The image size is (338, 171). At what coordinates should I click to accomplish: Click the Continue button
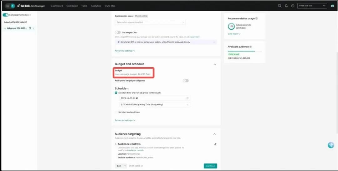pos(210,166)
